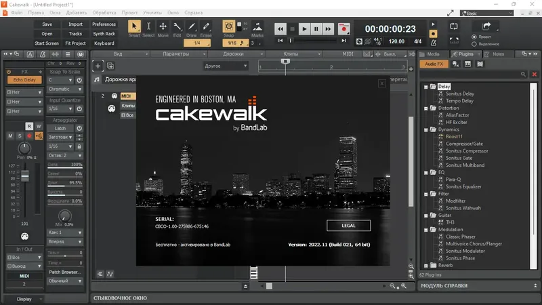Mute the track with M button

10,136
